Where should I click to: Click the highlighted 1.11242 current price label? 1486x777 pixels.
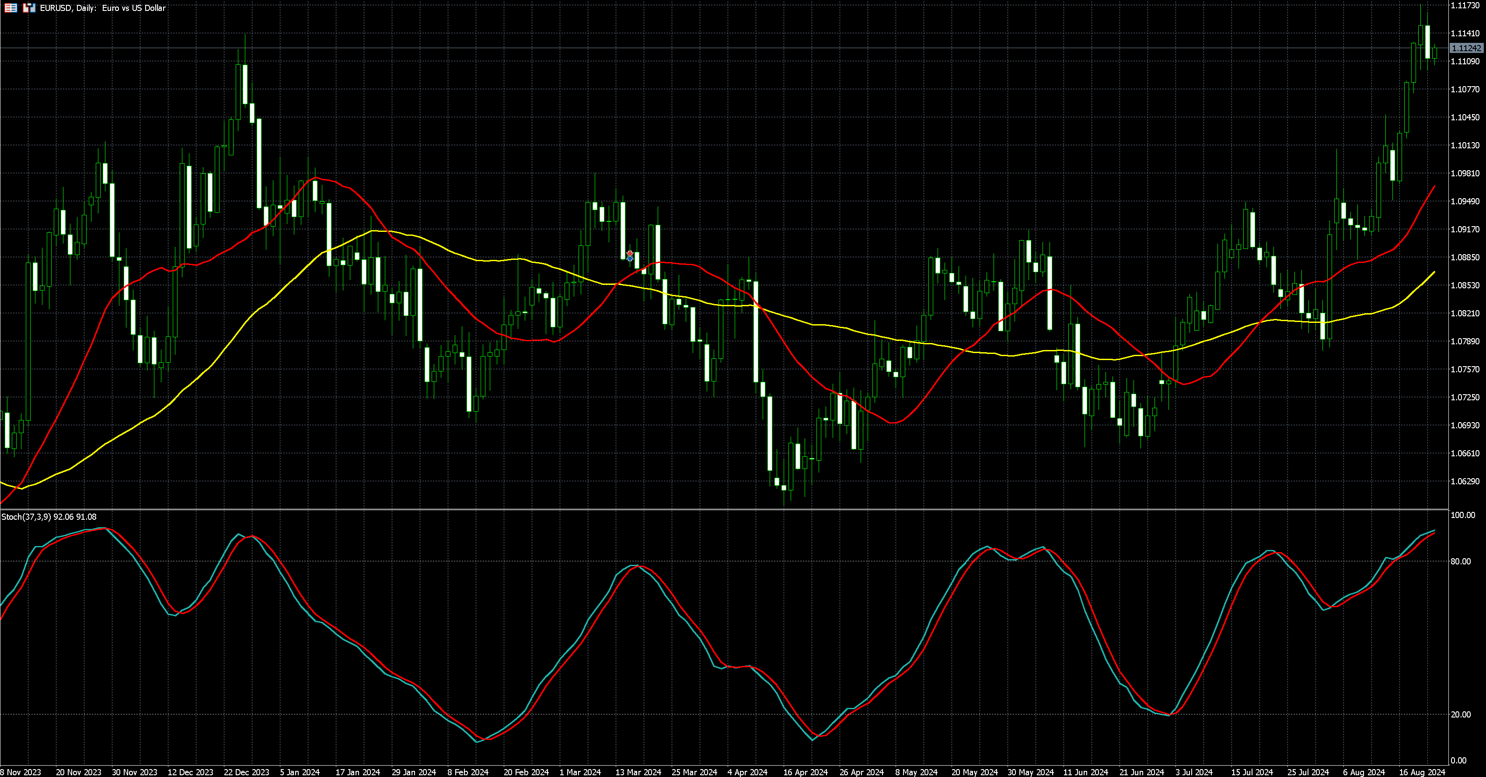pyautogui.click(x=1466, y=48)
